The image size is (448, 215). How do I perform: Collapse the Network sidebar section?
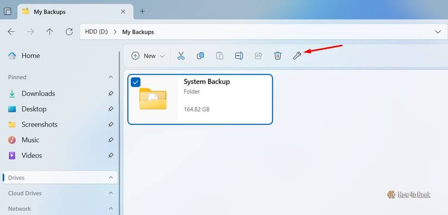click(111, 208)
